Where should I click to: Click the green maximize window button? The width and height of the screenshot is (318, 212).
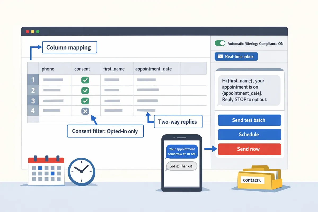click(x=38, y=32)
